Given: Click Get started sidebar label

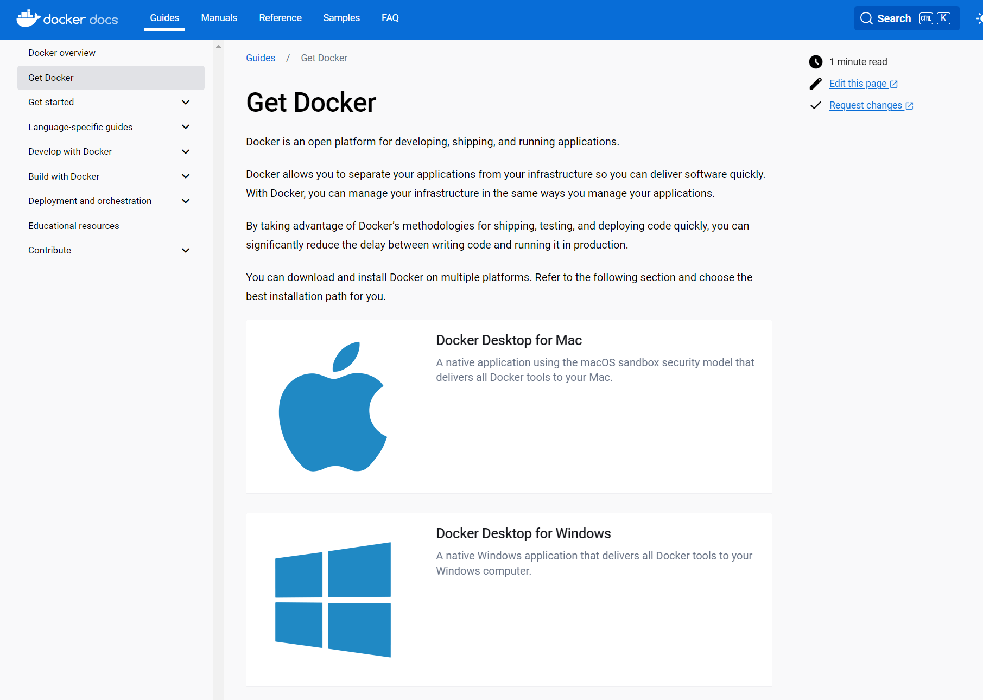Looking at the screenshot, I should click(x=51, y=102).
